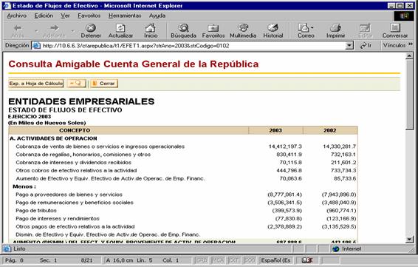The image size is (418, 267).
Task: Open the Edición menu
Action: (x=44, y=16)
